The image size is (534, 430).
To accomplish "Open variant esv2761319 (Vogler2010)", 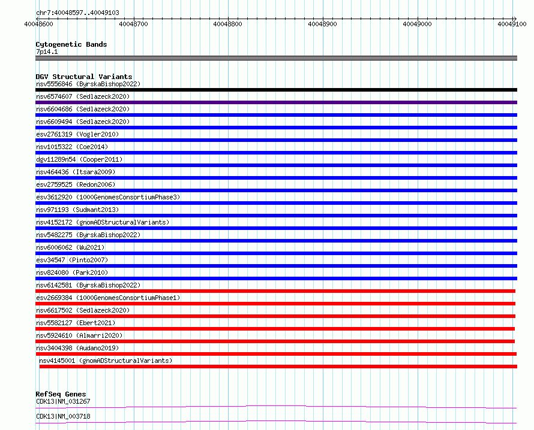I will click(77, 134).
